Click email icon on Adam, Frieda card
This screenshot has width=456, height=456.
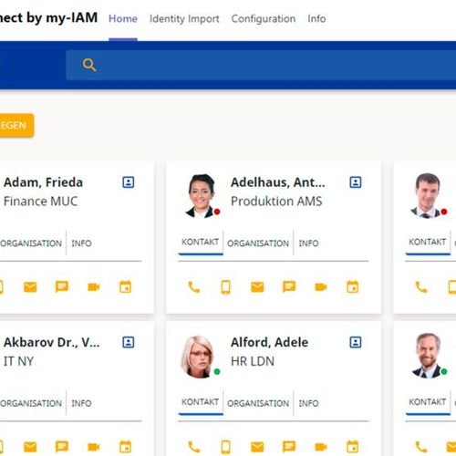tap(30, 287)
